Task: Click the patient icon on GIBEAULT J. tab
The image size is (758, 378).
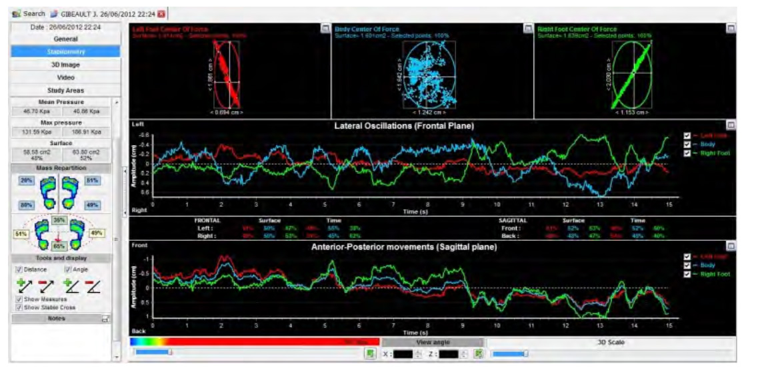Action: [x=53, y=13]
